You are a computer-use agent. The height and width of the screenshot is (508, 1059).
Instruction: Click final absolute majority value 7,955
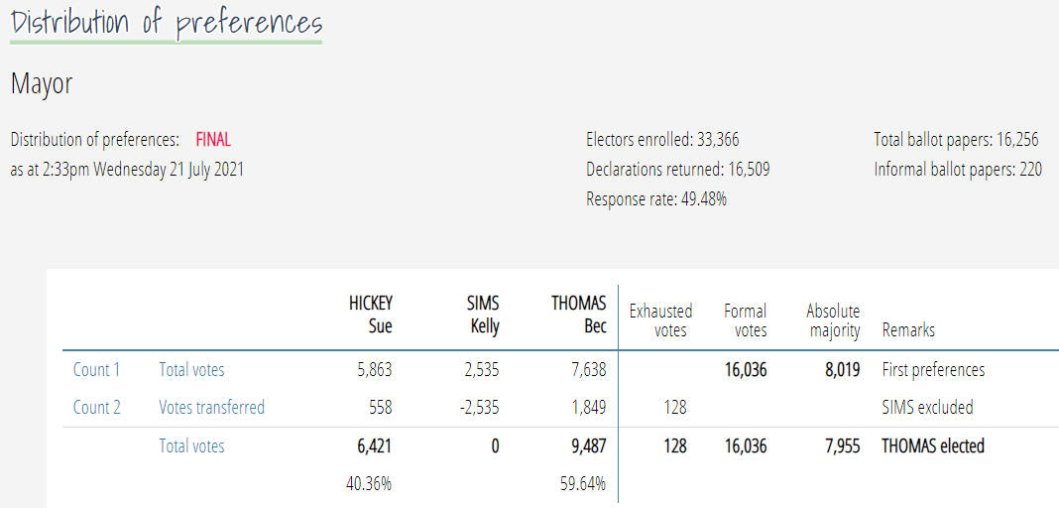(x=843, y=446)
